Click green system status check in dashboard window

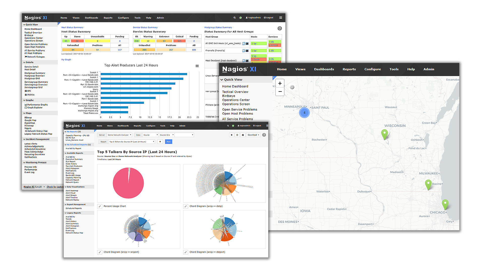pyautogui.click(x=240, y=18)
